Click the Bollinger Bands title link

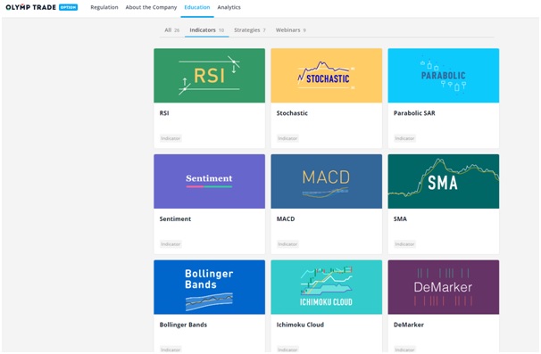pyautogui.click(x=183, y=325)
